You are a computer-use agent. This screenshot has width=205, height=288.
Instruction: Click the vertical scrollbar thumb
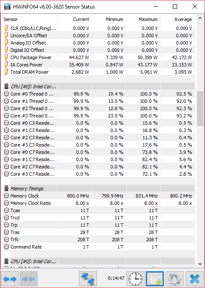(x=200, y=108)
